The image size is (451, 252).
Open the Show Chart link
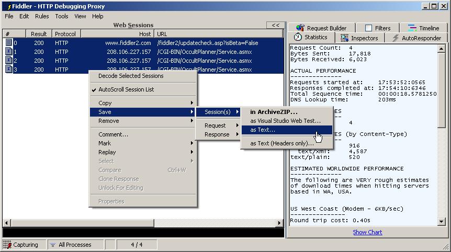367,232
